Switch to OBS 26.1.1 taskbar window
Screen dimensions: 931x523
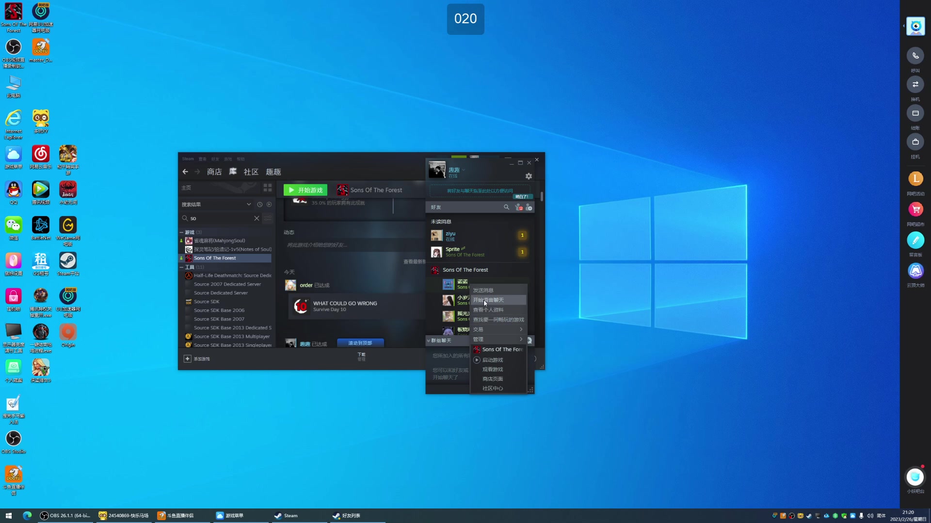click(x=66, y=516)
